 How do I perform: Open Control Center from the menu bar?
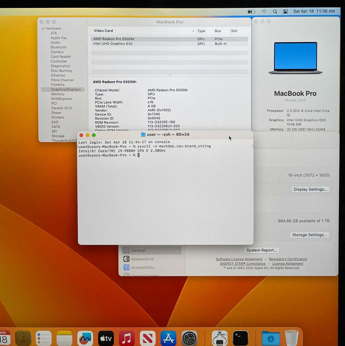coord(285,11)
